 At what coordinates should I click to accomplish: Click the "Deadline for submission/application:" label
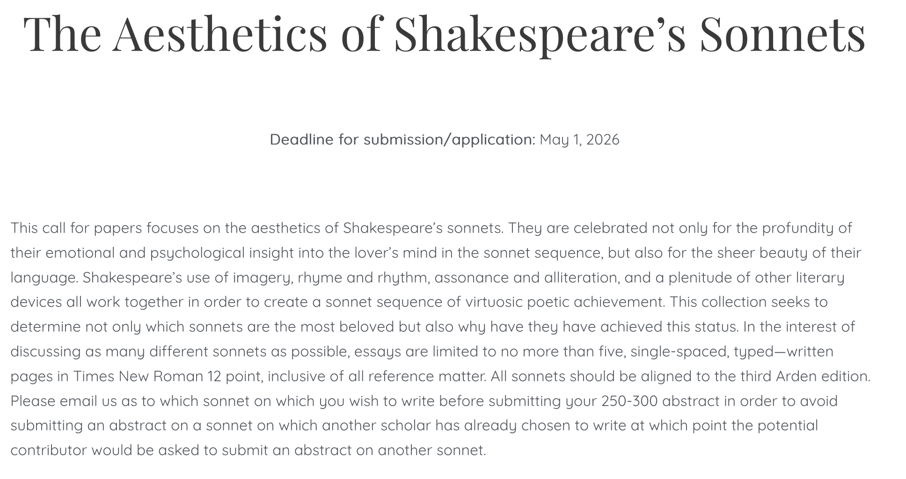pyautogui.click(x=402, y=139)
